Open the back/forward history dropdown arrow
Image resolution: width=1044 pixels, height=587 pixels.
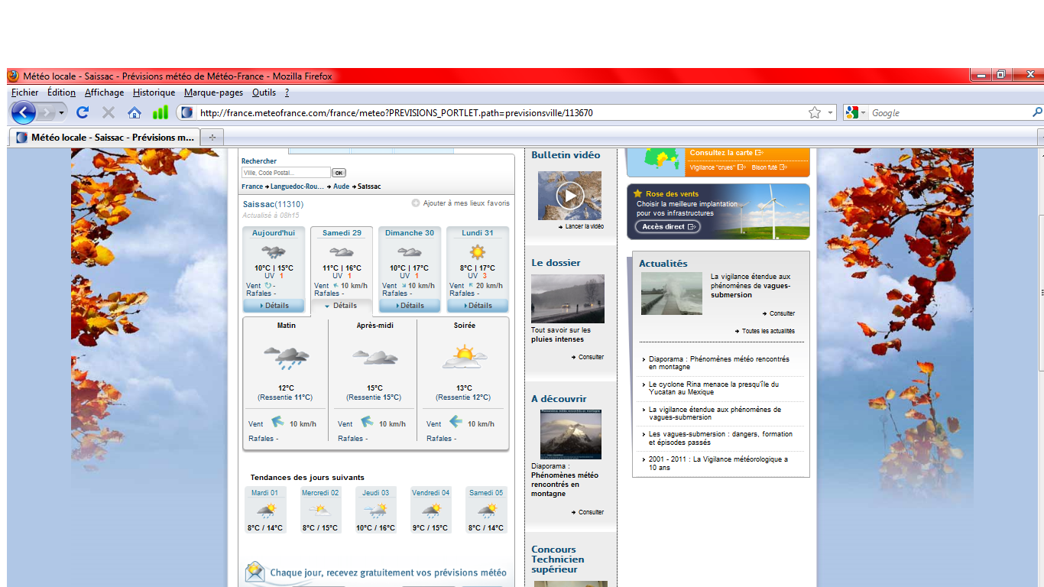click(62, 113)
